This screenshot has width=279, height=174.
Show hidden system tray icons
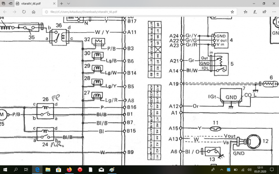click(221, 170)
